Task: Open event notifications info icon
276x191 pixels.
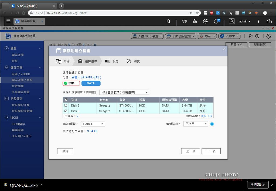Action: tap(217, 21)
